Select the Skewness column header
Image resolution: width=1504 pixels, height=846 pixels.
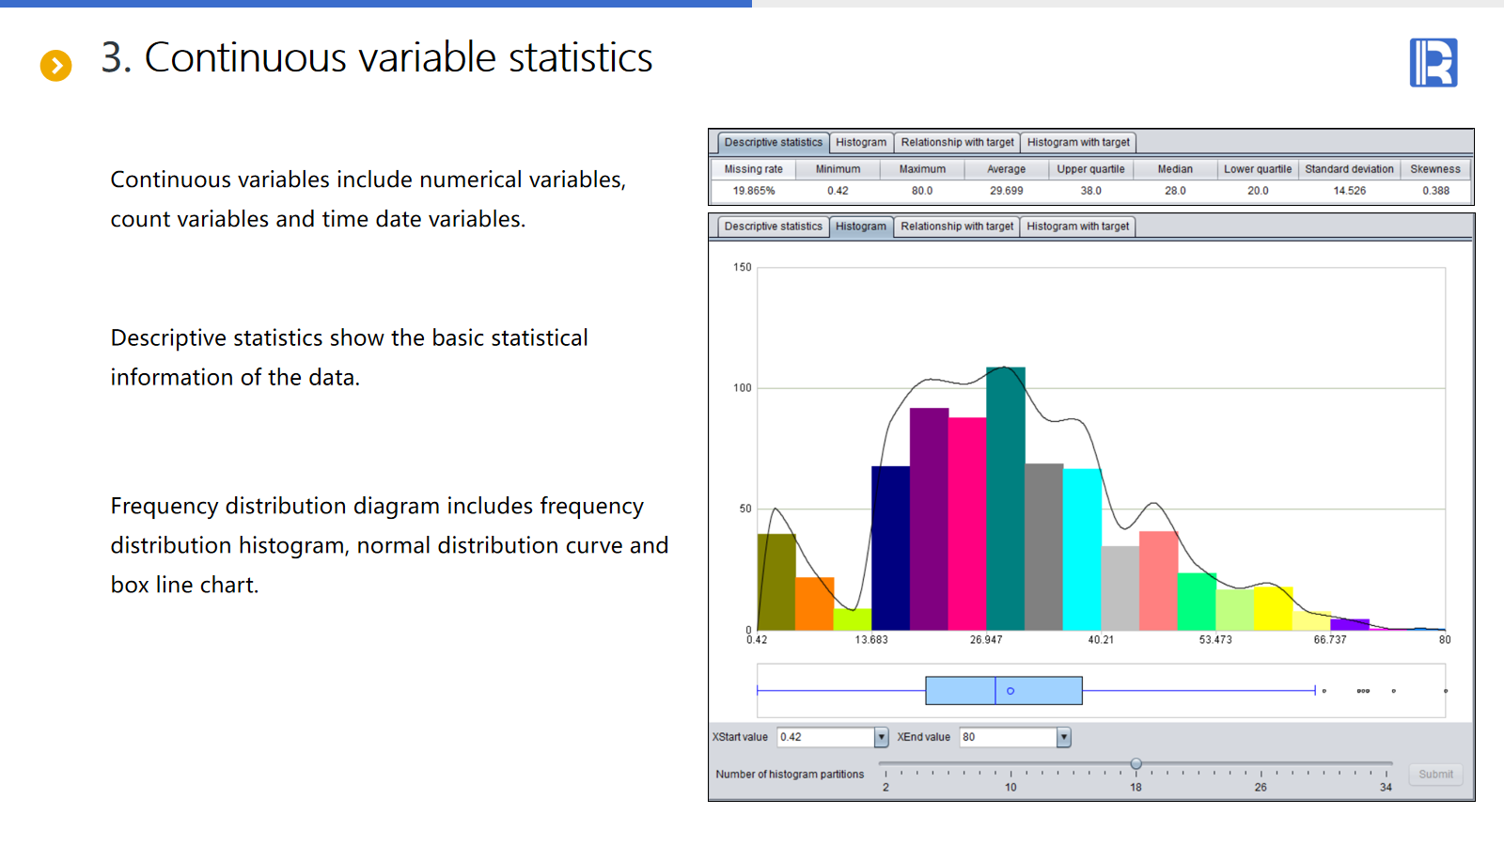point(1434,169)
